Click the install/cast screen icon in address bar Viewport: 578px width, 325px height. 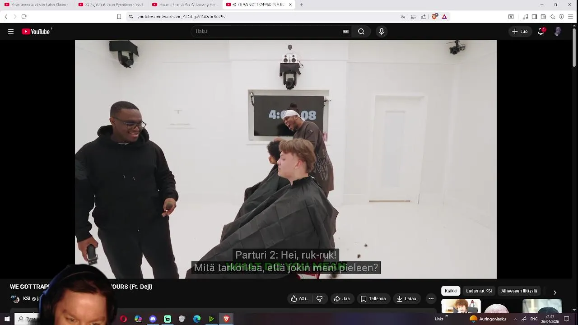(413, 17)
